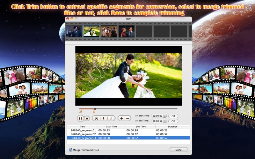Viewport: 255px width, 159px height.
Task: Mark segment start with left bracket icon
Action: 104,118
